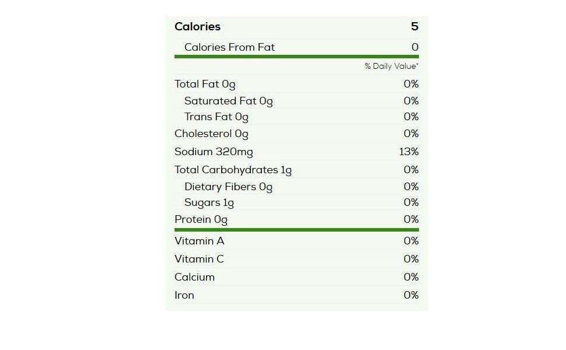Viewport: 566px width, 350px height.
Task: Click the Calories heading
Action: (197, 27)
